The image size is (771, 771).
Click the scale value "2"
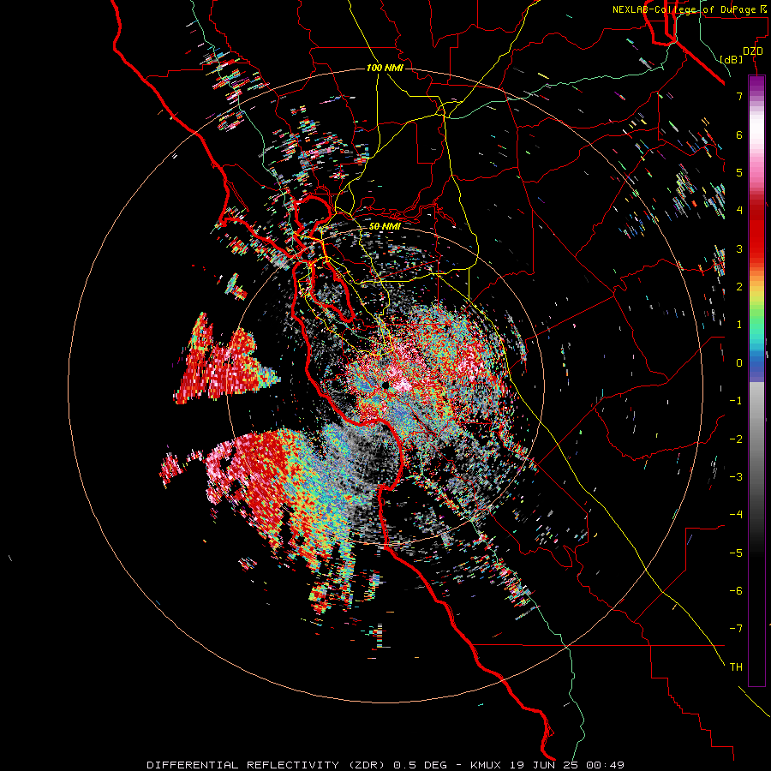tap(739, 287)
